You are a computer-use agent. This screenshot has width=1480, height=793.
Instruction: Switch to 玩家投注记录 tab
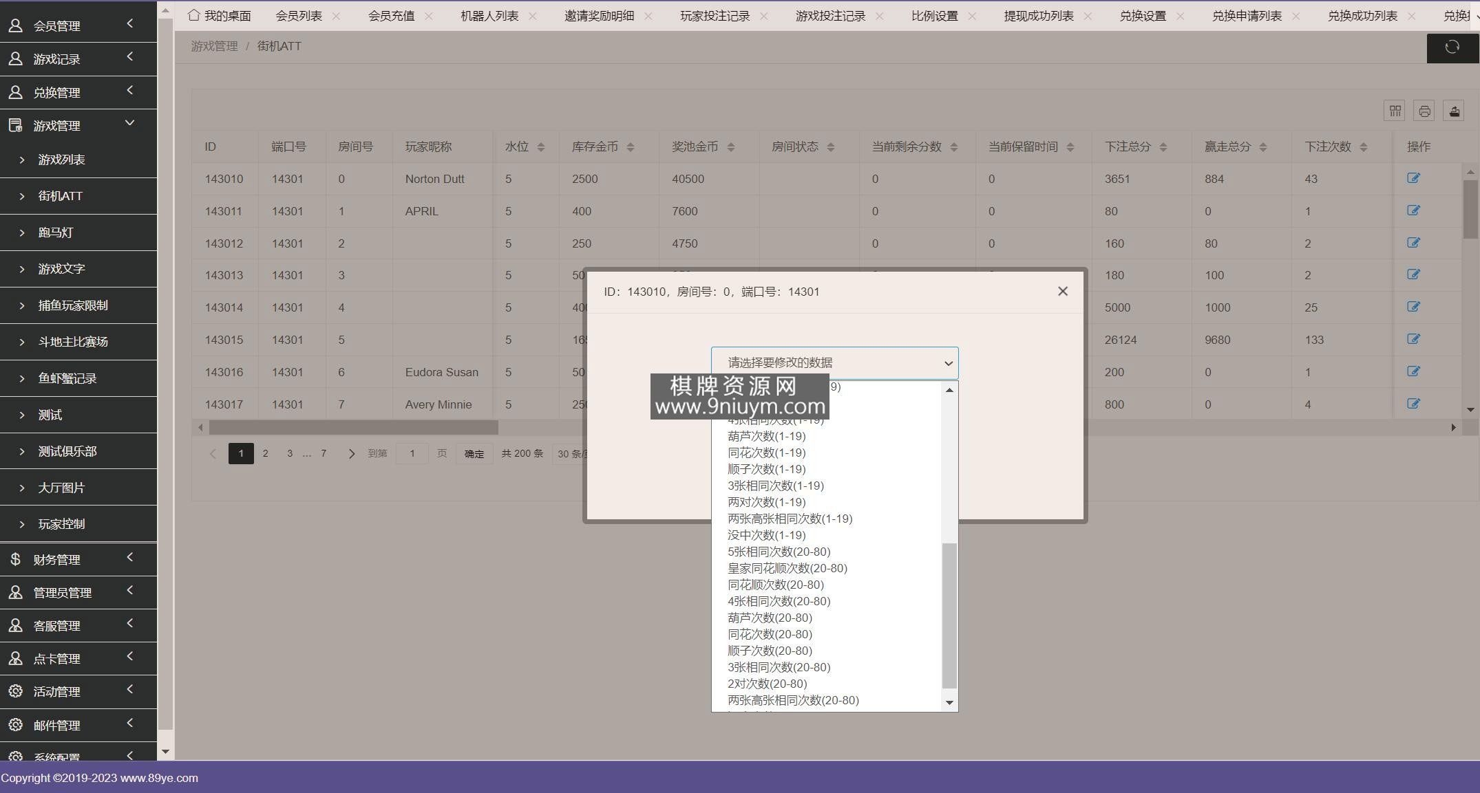(x=715, y=16)
